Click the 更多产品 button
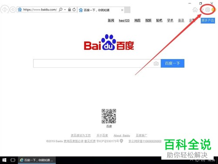 pyautogui.click(x=208, y=21)
